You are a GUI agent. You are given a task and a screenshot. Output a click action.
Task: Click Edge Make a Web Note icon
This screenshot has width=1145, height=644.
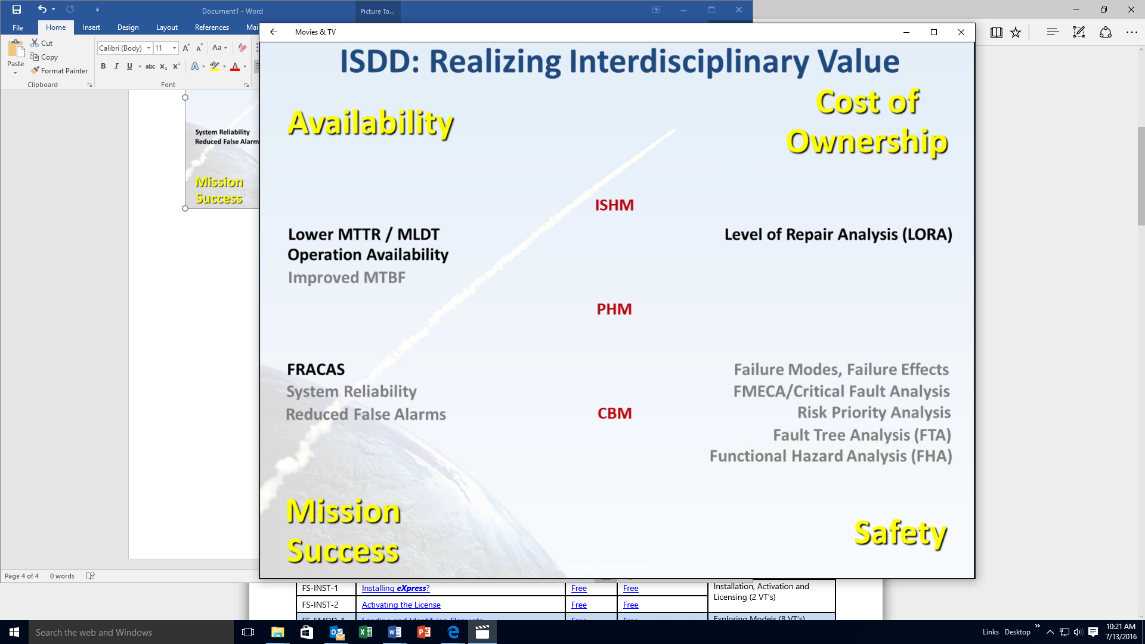1079,32
